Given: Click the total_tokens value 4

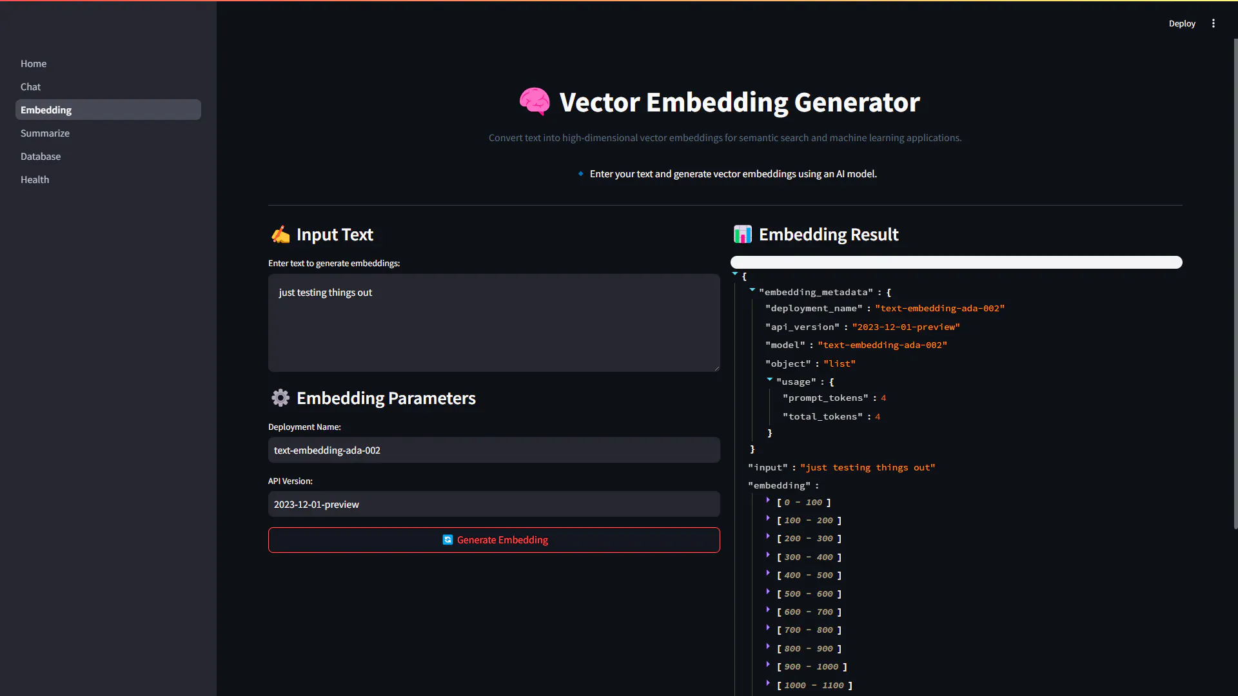Looking at the screenshot, I should pyautogui.click(x=878, y=417).
